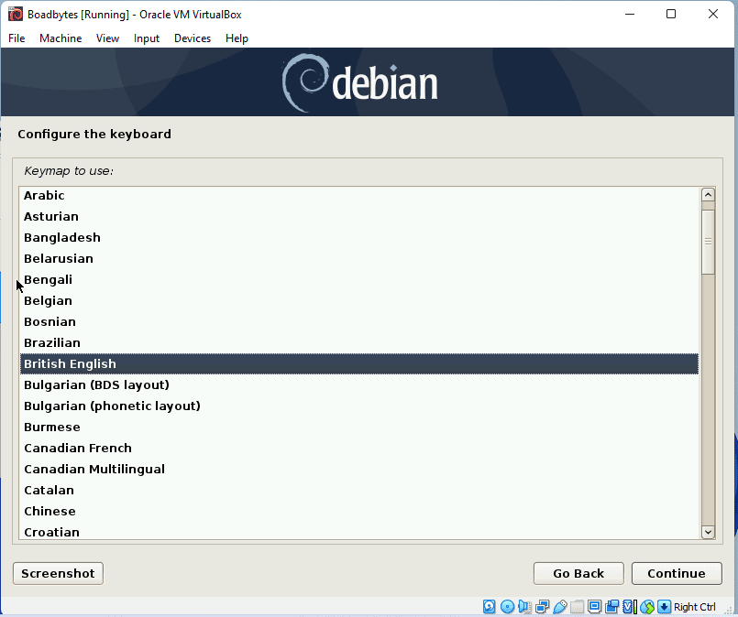Click the VirtualBox window title icon

click(15, 14)
